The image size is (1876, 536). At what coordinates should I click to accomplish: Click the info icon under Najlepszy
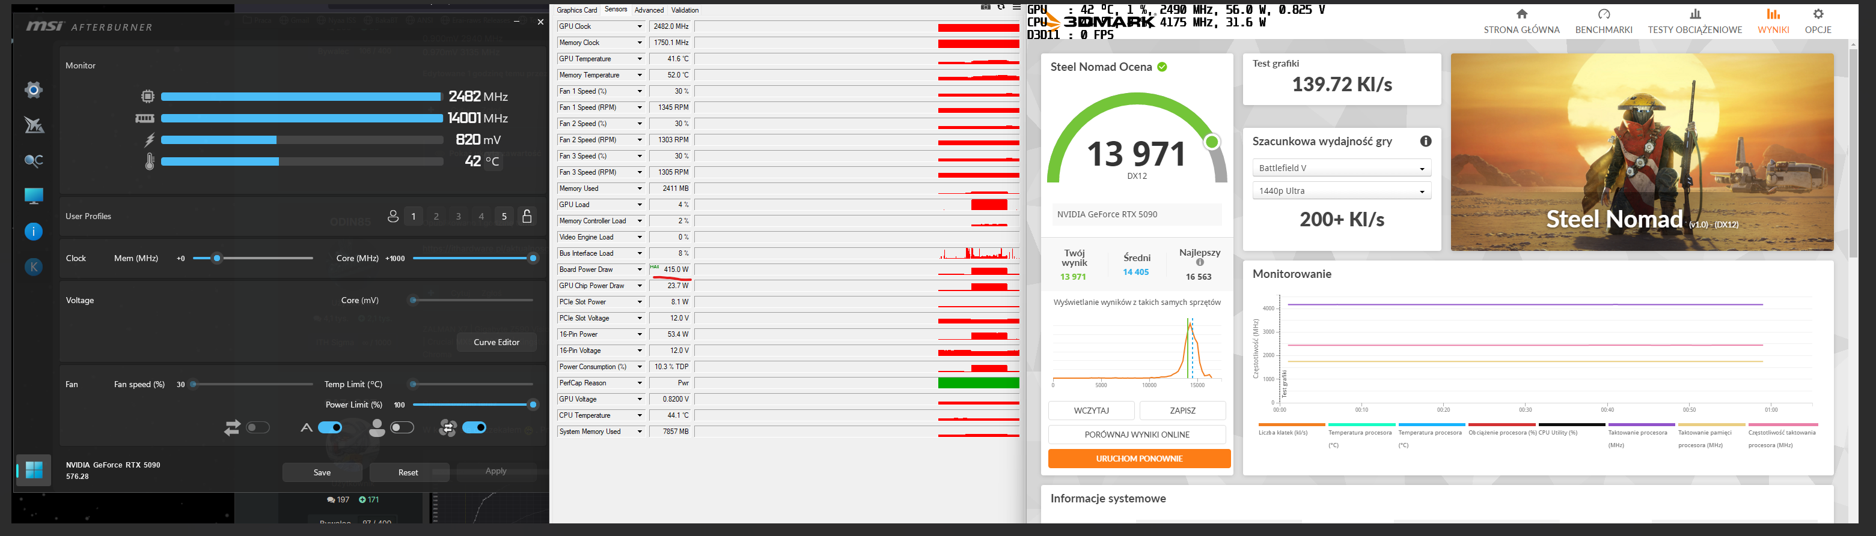(1199, 262)
